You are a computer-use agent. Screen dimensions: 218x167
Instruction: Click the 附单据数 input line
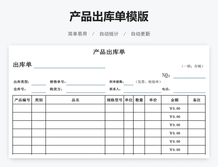tap(129, 85)
